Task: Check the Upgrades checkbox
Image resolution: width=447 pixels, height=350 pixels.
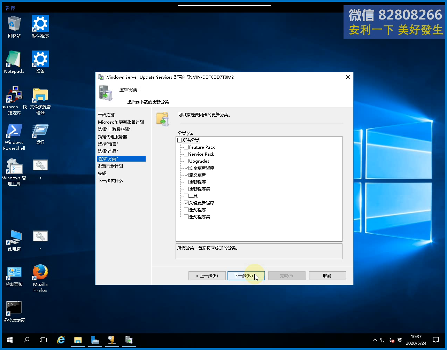Action: coord(186,161)
